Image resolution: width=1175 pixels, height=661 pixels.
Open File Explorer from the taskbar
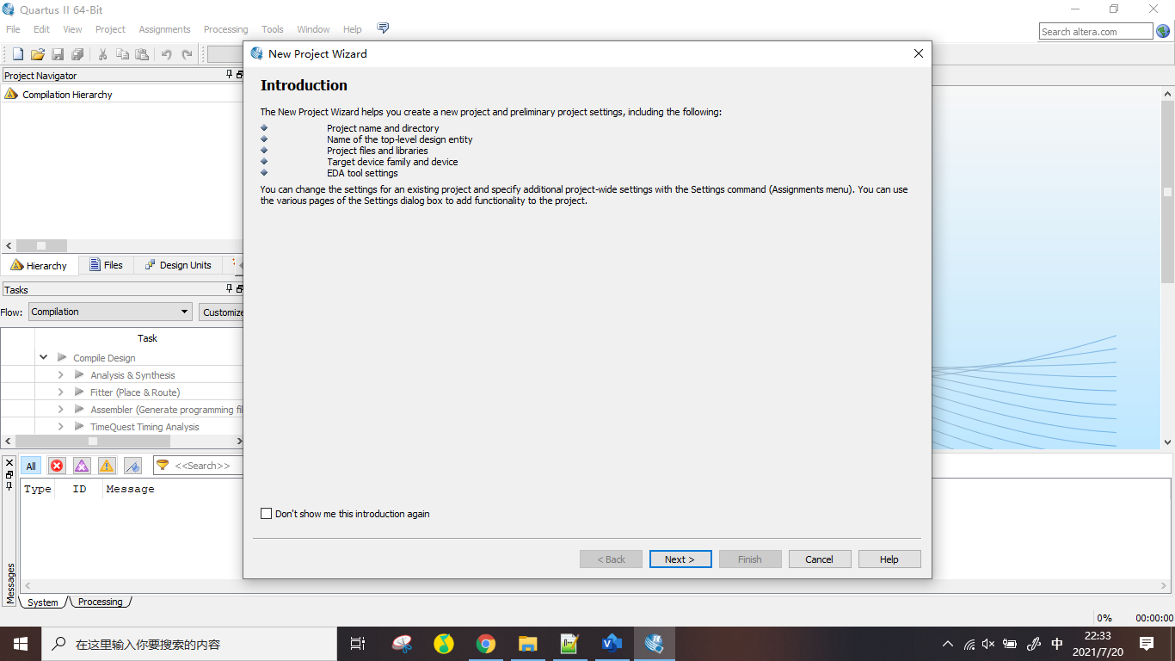pos(527,644)
